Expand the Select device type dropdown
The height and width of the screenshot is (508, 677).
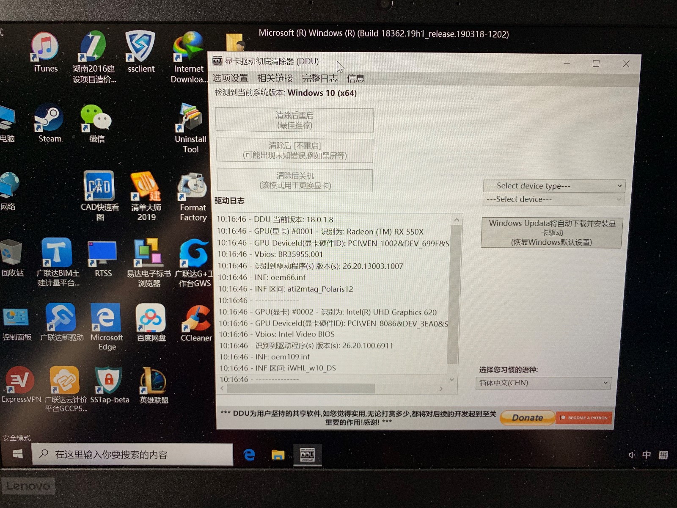pyautogui.click(x=554, y=186)
